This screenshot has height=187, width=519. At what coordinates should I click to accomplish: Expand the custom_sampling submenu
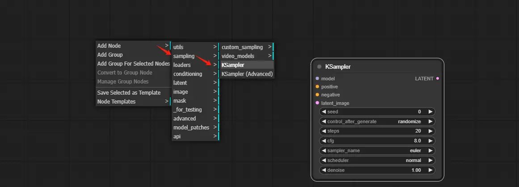click(246, 47)
